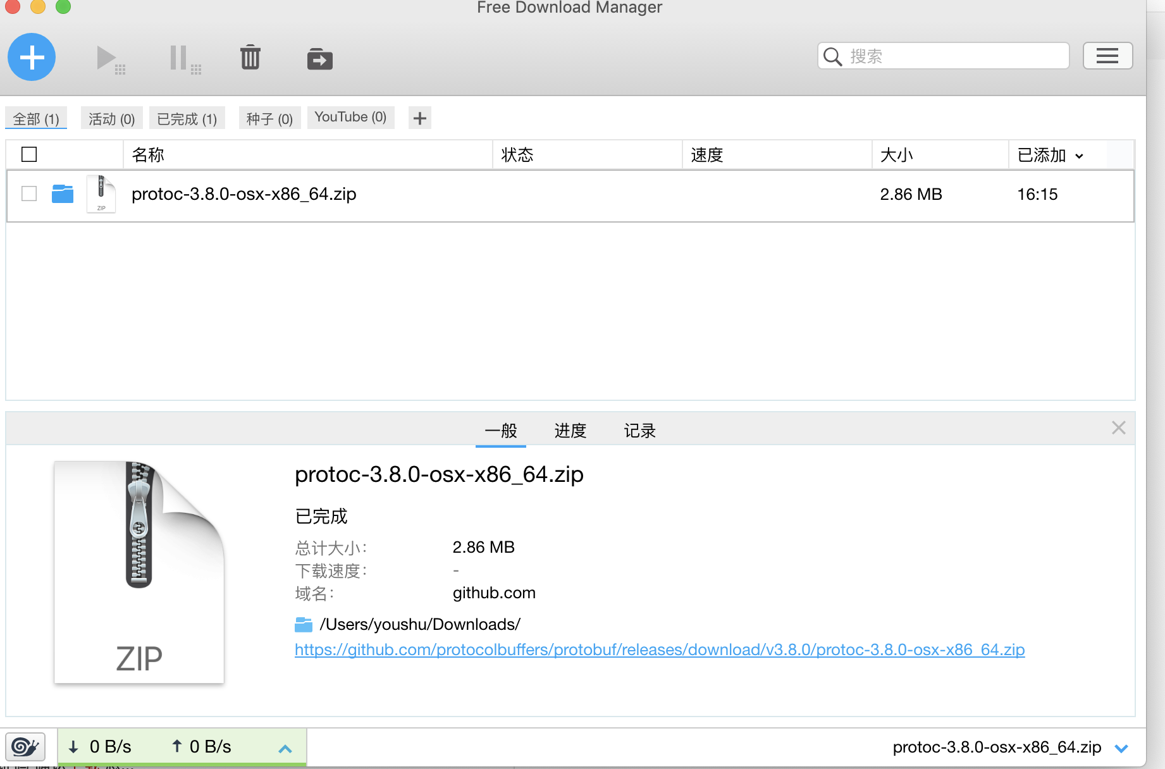The image size is (1165, 769).
Task: Expand the bottom-right download details chevron
Action: [1121, 747]
